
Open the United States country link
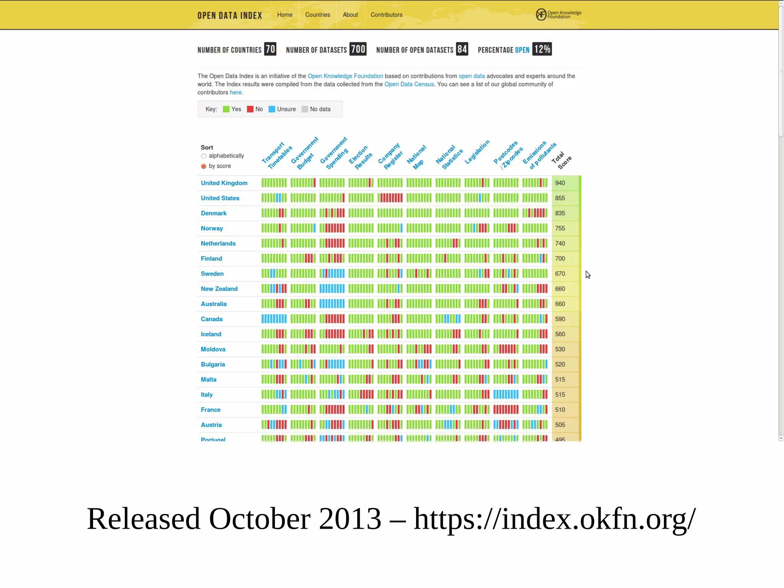click(x=220, y=198)
